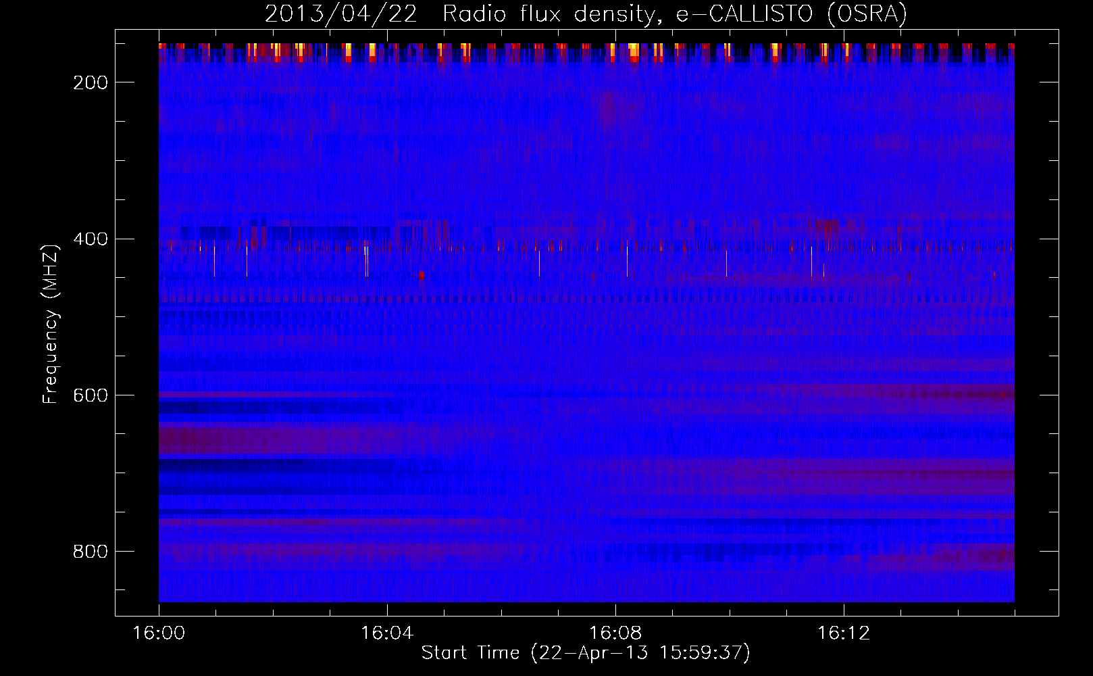
Task: Select the 600 frequency axis label
Action: tap(91, 395)
